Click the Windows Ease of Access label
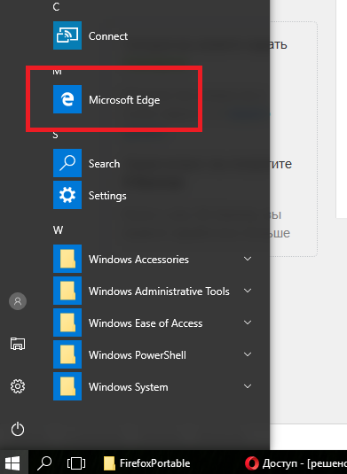347x474 pixels. 146,323
